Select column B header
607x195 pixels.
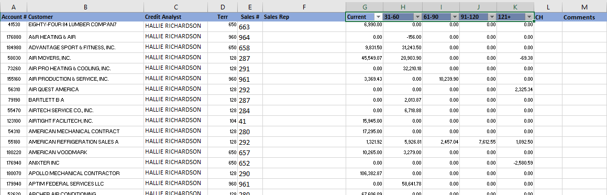85,7
